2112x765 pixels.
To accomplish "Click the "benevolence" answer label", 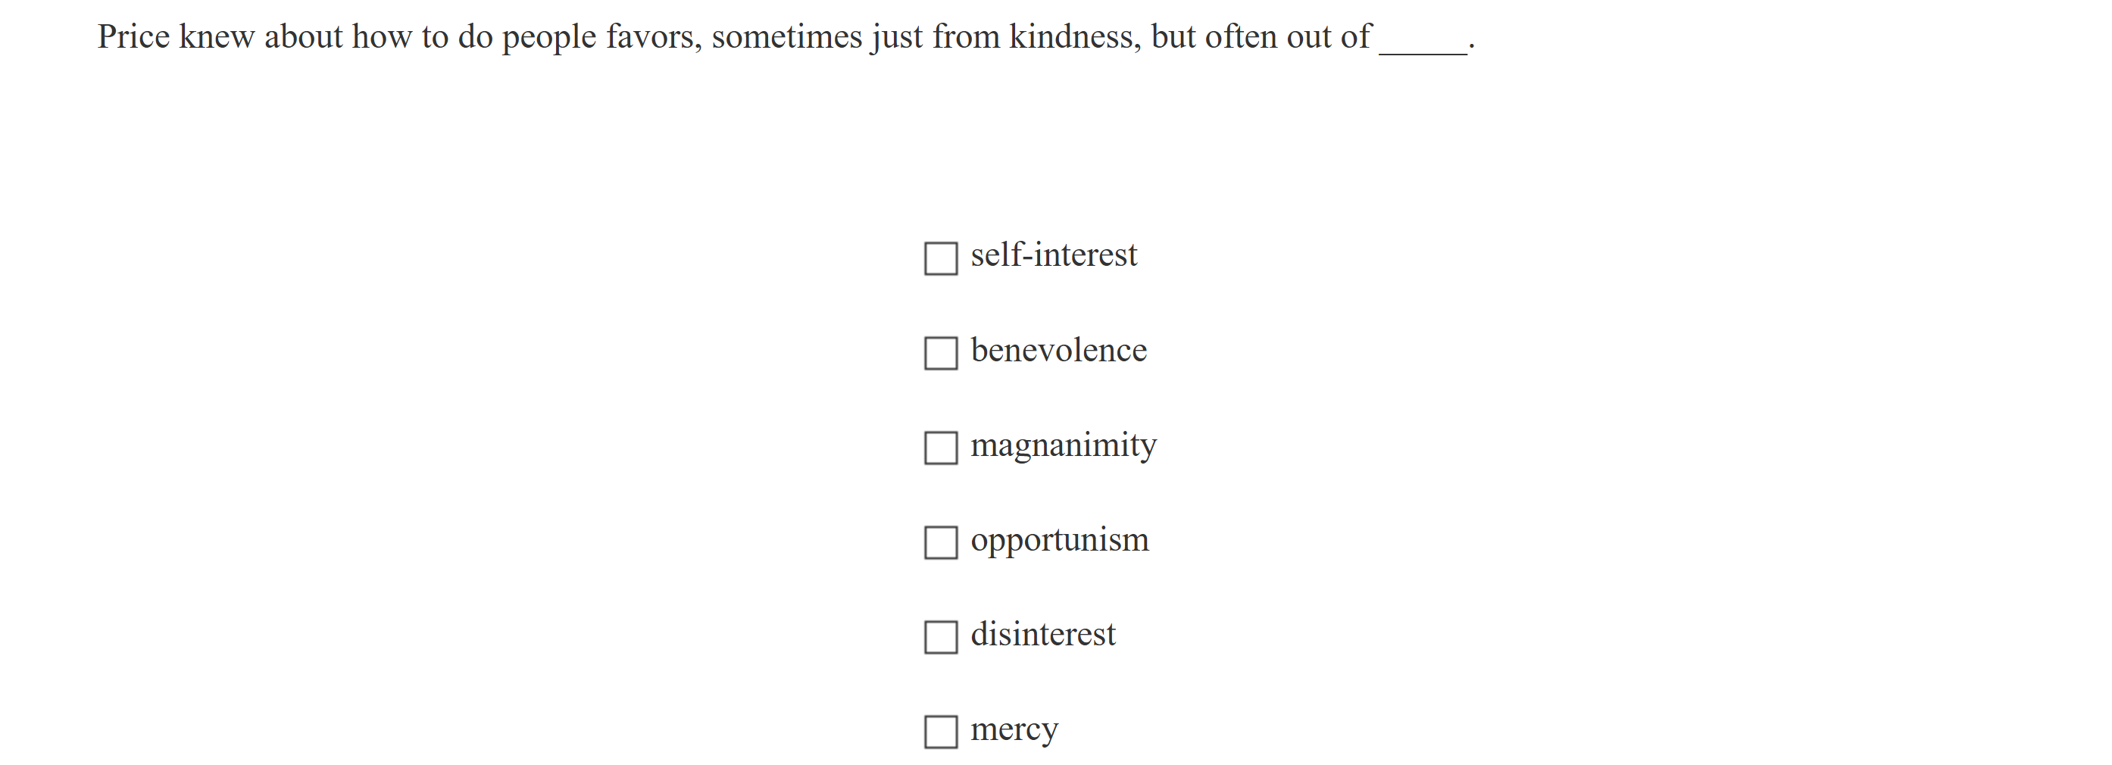I will coord(1058,350).
